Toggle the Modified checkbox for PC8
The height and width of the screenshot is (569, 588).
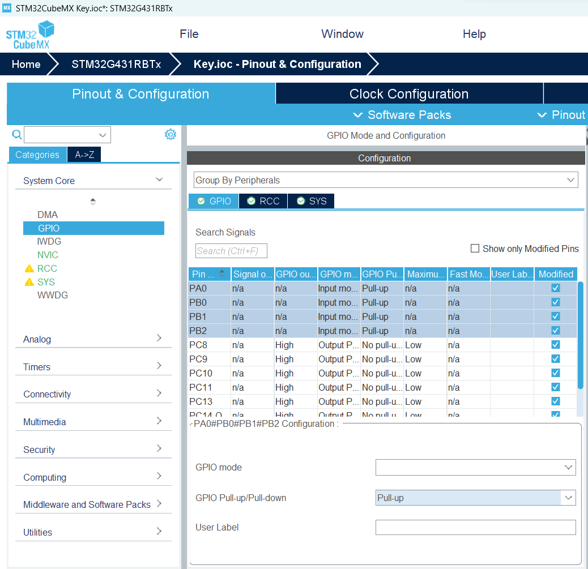pos(556,344)
